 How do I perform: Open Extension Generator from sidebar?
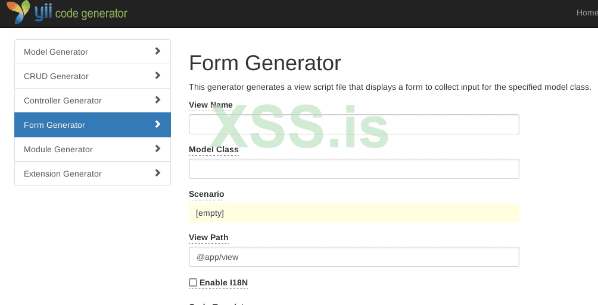(63, 174)
